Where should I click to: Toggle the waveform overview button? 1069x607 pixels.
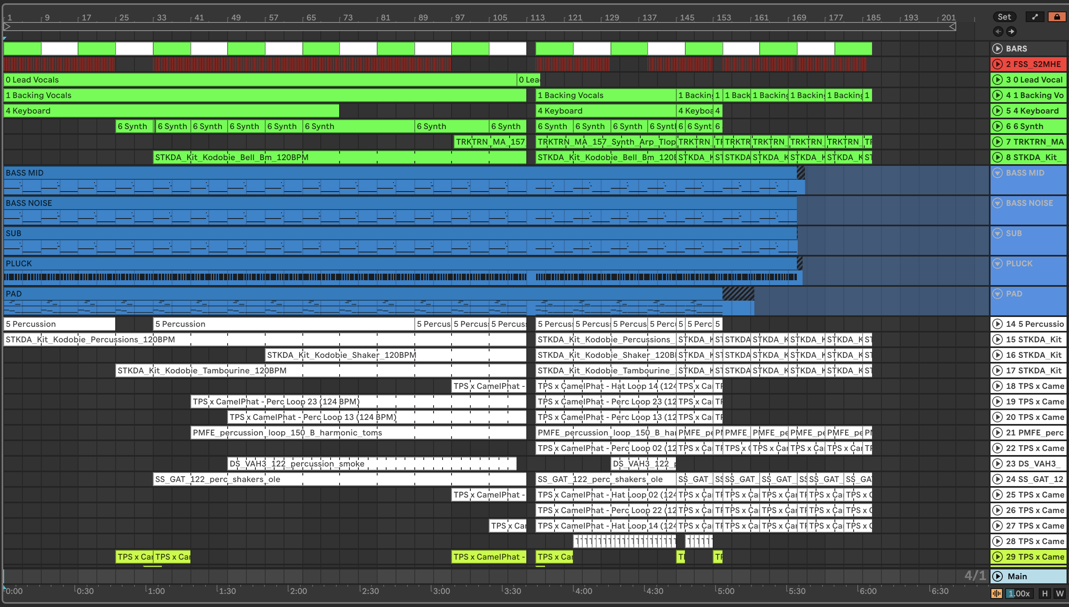(996, 593)
